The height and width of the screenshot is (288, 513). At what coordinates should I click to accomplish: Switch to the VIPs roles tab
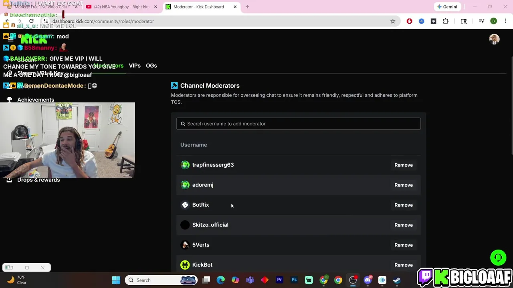click(135, 66)
